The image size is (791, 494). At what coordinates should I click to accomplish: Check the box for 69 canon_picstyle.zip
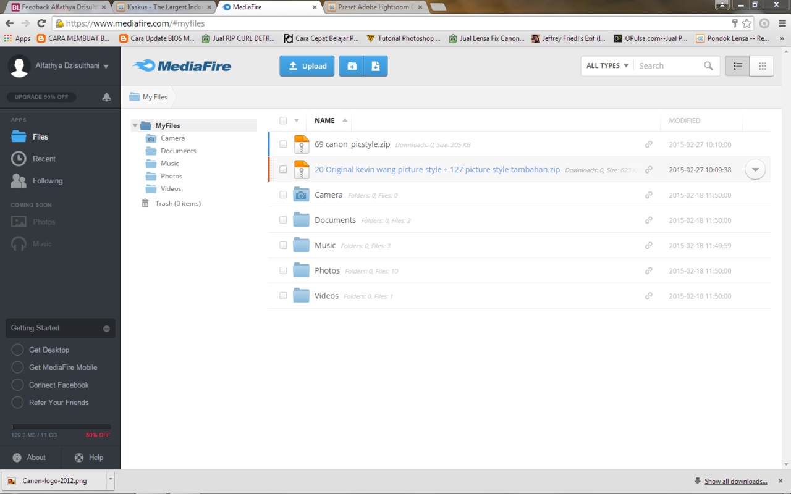[283, 144]
